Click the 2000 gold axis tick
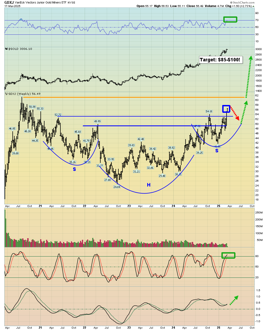The width and height of the screenshot is (267, 330). pos(259,75)
